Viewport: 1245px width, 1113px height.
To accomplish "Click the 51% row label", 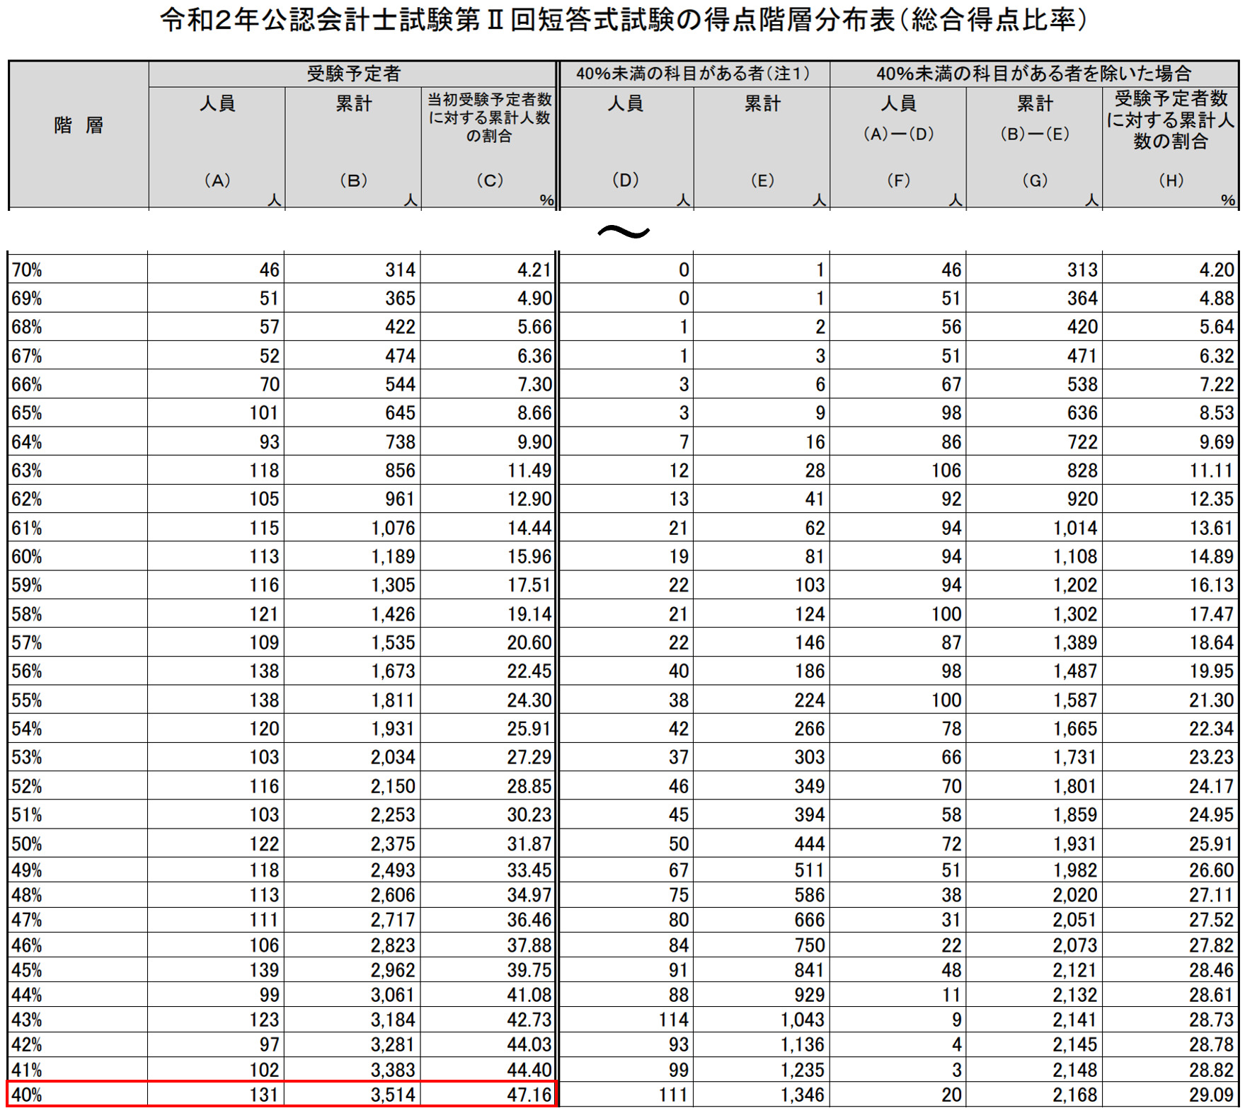I will [x=27, y=815].
